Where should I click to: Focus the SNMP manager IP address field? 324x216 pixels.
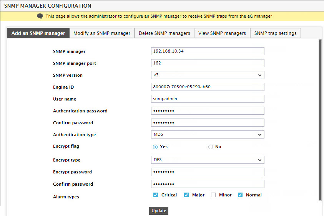pyautogui.click(x=208, y=51)
